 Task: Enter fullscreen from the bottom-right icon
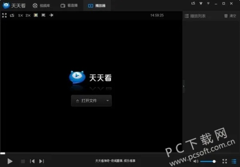pos(225,161)
